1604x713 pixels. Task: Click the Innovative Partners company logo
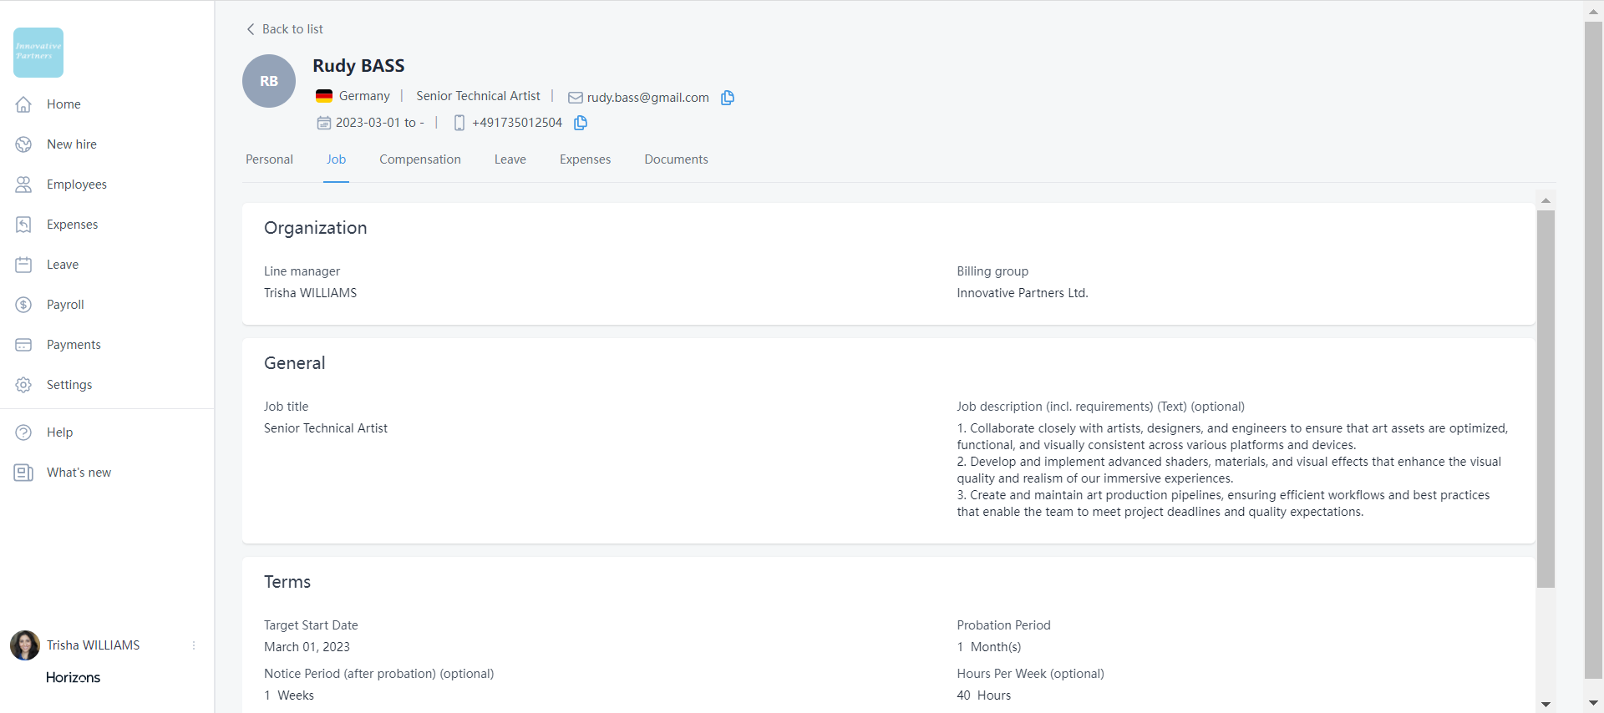pyautogui.click(x=38, y=52)
